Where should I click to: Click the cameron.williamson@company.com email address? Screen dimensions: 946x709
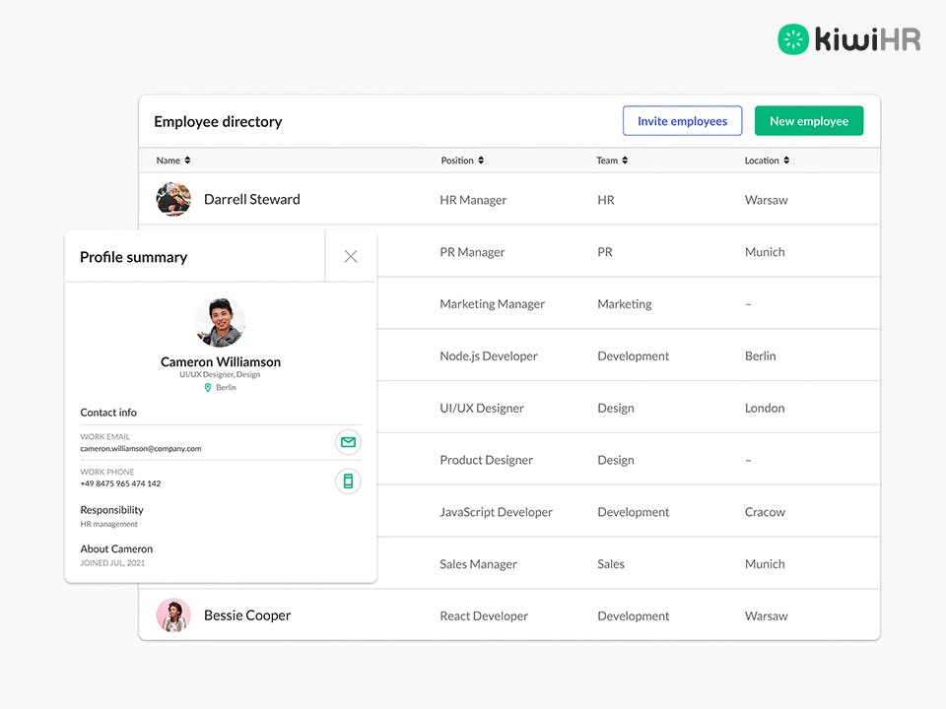(141, 449)
